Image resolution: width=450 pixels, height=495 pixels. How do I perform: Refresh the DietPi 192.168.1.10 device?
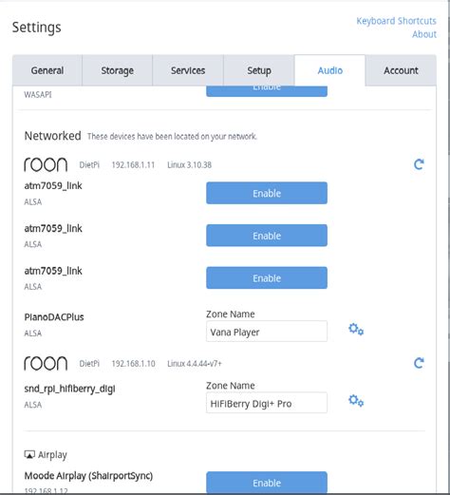[419, 363]
